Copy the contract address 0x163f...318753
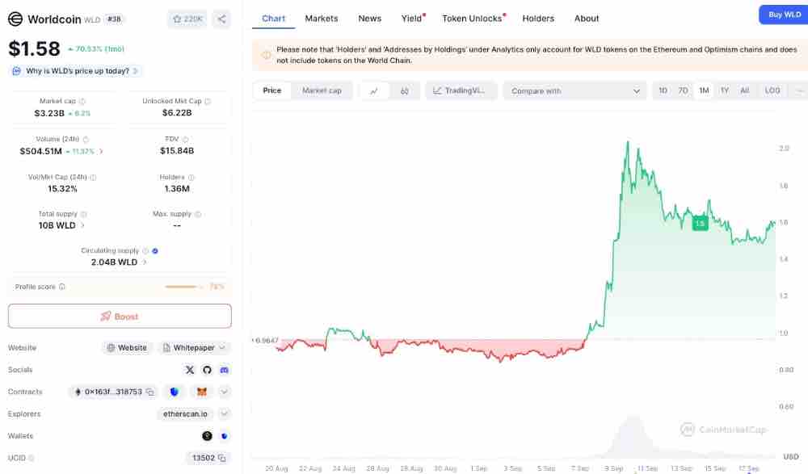The width and height of the screenshot is (808, 474). pos(150,392)
